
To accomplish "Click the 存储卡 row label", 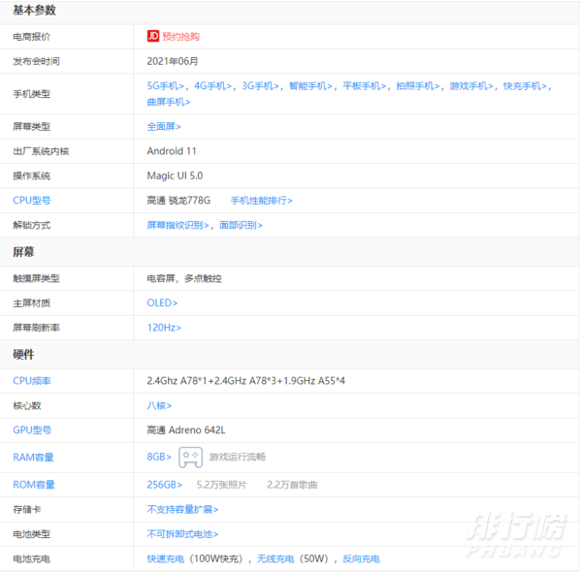I will coord(27,510).
